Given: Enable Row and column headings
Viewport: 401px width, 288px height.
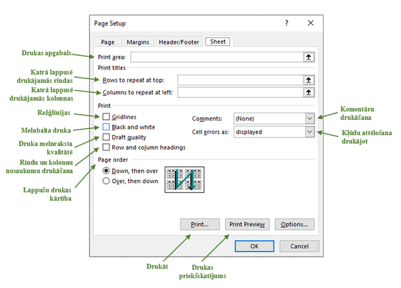Looking at the screenshot, I should pyautogui.click(x=107, y=147).
